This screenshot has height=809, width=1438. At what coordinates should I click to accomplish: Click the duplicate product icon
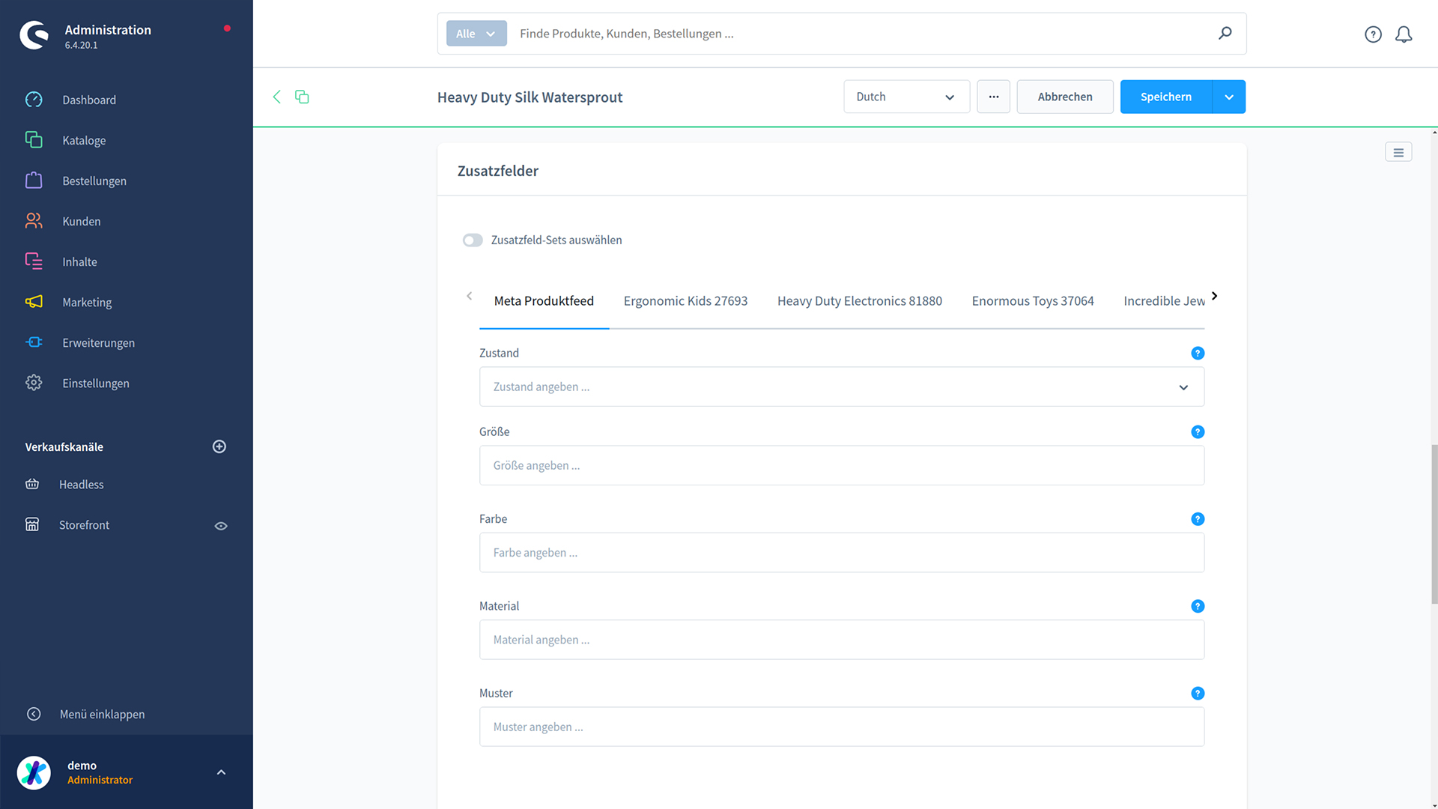(302, 97)
